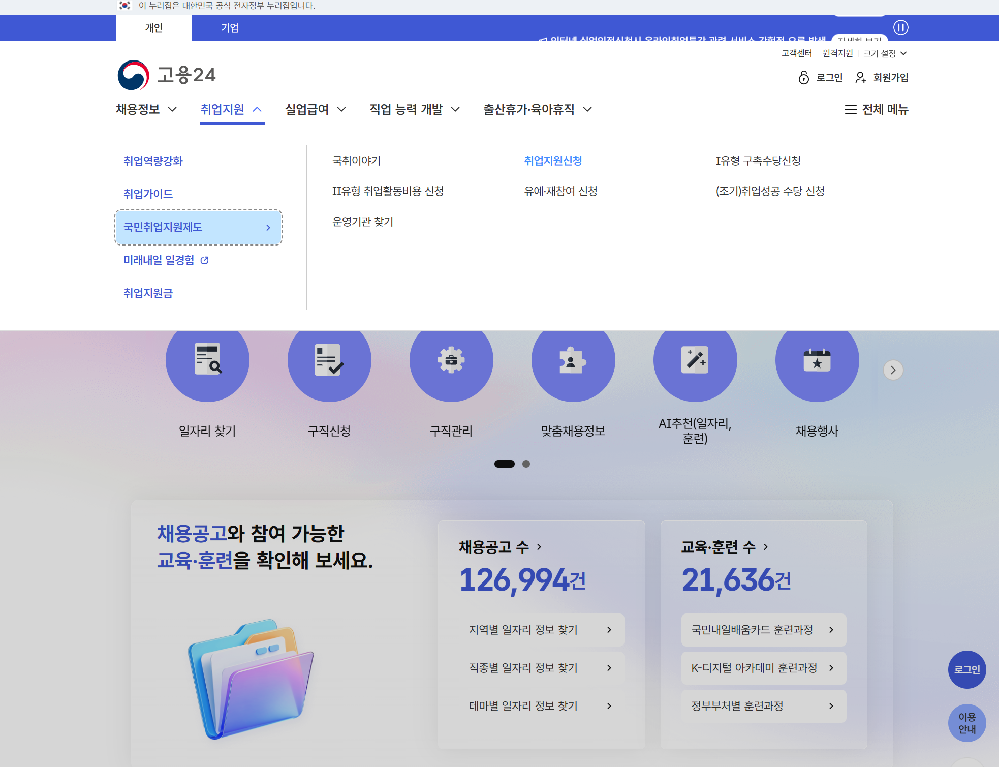Open AI추천(일자리, 훈련) magic wand icon
999x767 pixels.
(695, 360)
